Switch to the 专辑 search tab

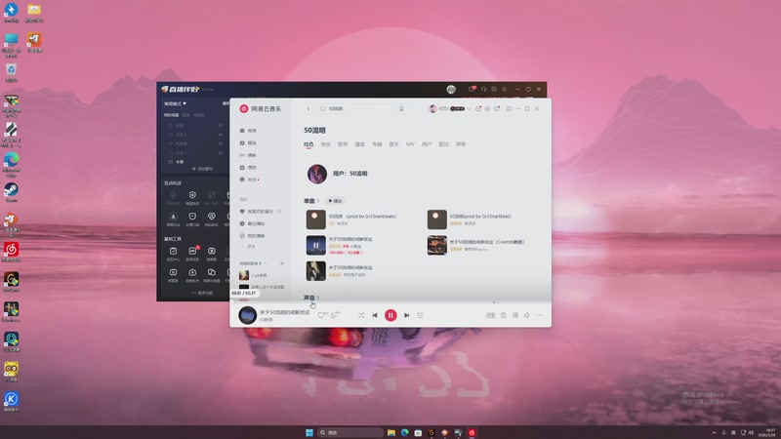377,144
